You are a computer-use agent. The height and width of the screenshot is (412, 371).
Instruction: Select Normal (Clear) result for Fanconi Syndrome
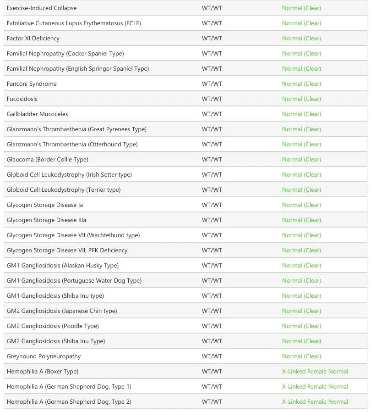click(301, 84)
